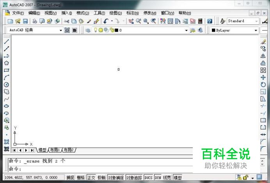The height and width of the screenshot is (183, 270).
Task: Jump to last layout tab arrow
Action: [x=32, y=150]
